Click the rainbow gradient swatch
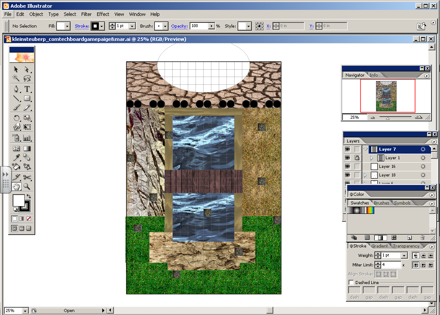The height and width of the screenshot is (315, 440). pyautogui.click(x=371, y=210)
